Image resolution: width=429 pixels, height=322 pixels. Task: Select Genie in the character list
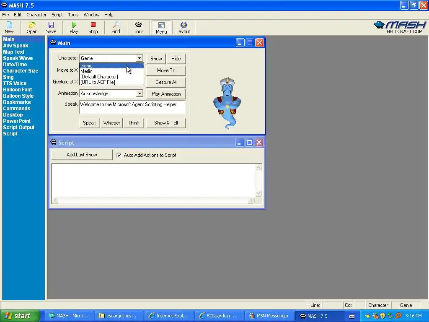[111, 66]
